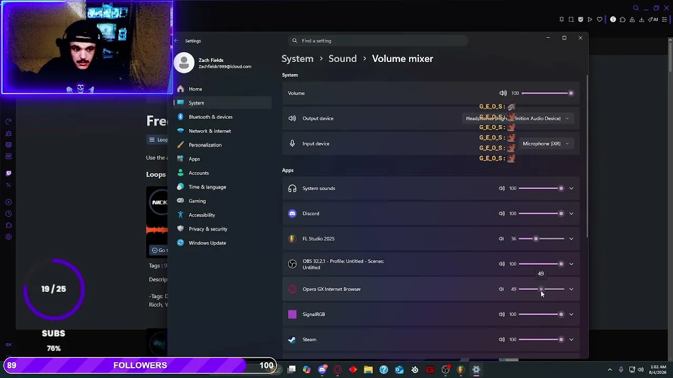Open Twitch in Opera GX sidebar

[x=8, y=173]
